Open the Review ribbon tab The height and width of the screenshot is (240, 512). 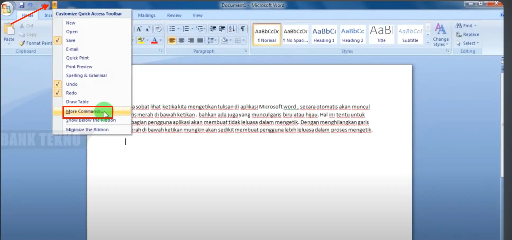[x=174, y=15]
